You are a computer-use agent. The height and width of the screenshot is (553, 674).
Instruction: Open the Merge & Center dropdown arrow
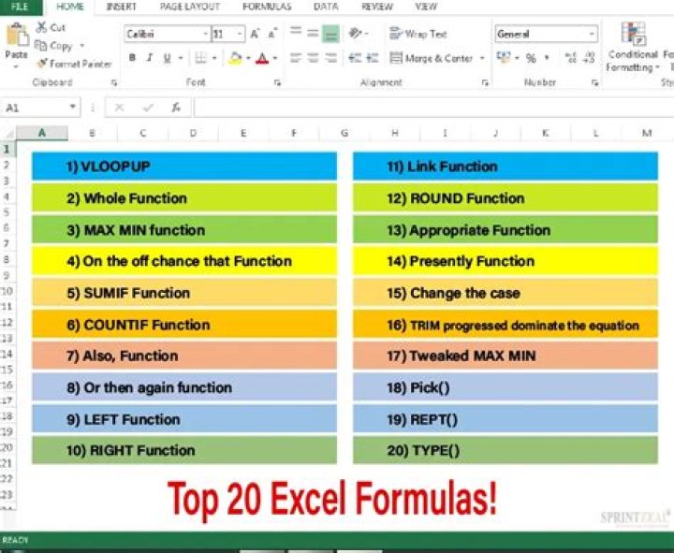coord(483,58)
